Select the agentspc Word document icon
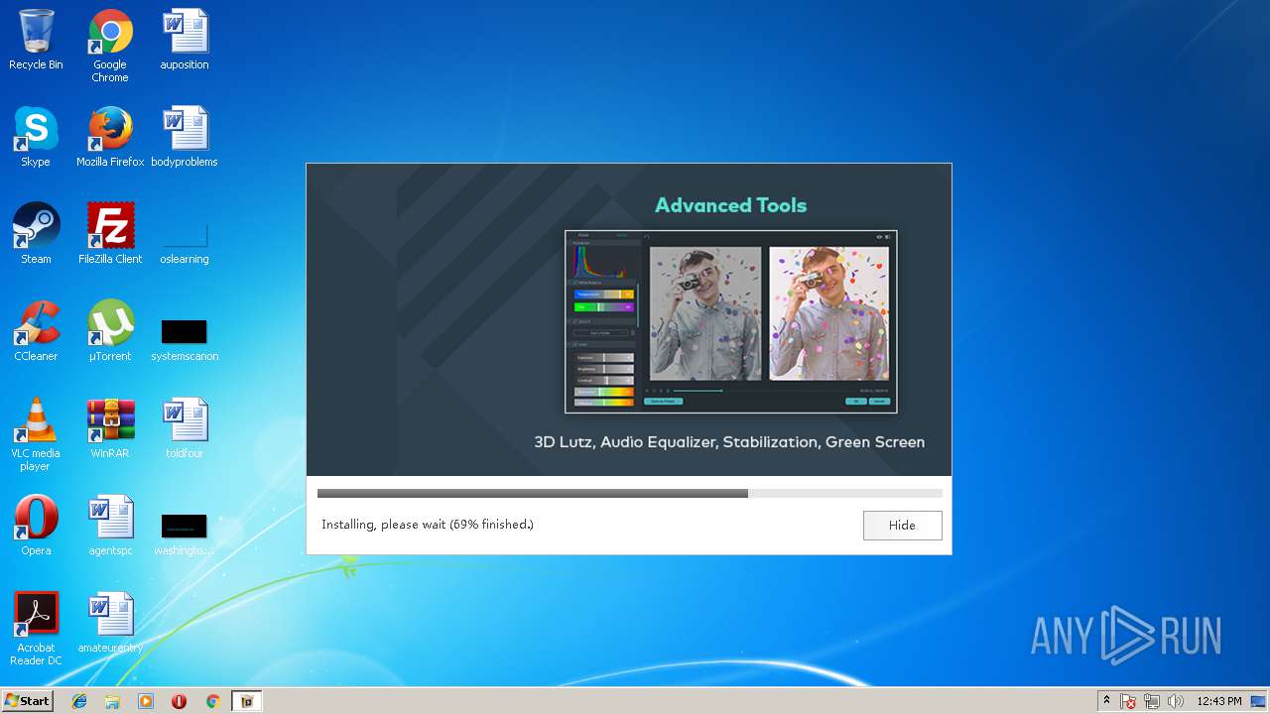This screenshot has height=714, width=1270. (110, 526)
